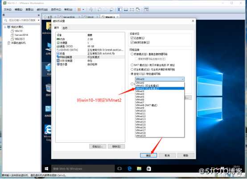This screenshot has height=179, width=247.
Task: Choose VMnet19 from the network list
Action: pos(160,136)
